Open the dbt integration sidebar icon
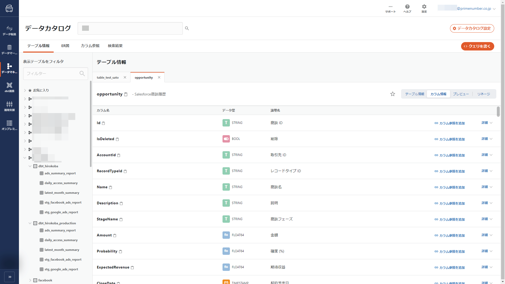This screenshot has width=505, height=284. (9, 87)
